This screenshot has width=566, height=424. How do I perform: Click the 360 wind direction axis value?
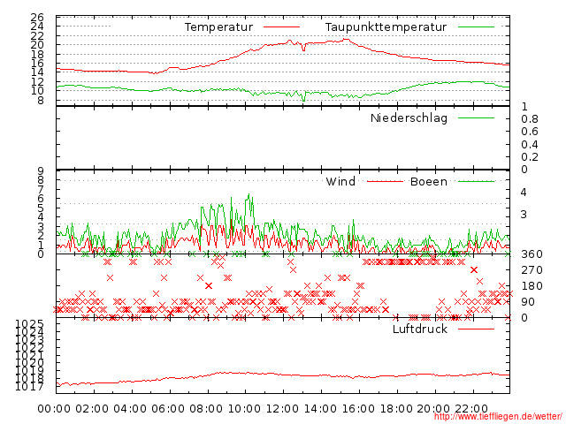point(532,254)
